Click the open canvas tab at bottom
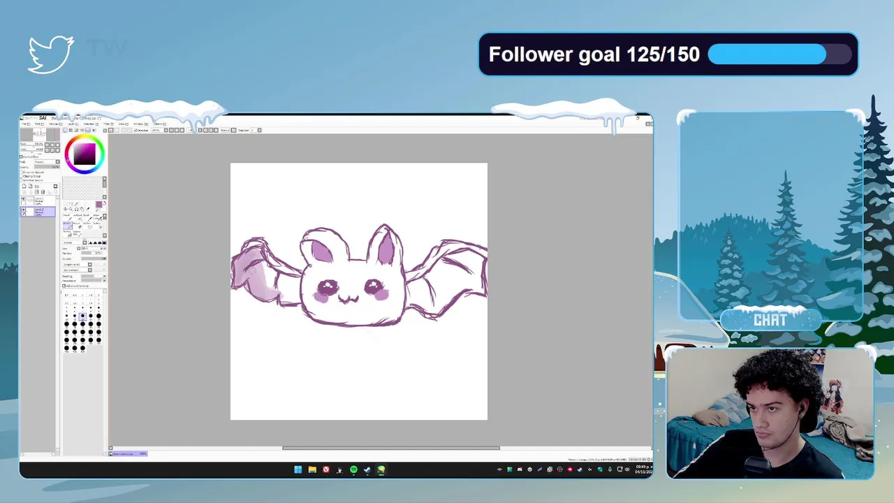 [x=128, y=454]
